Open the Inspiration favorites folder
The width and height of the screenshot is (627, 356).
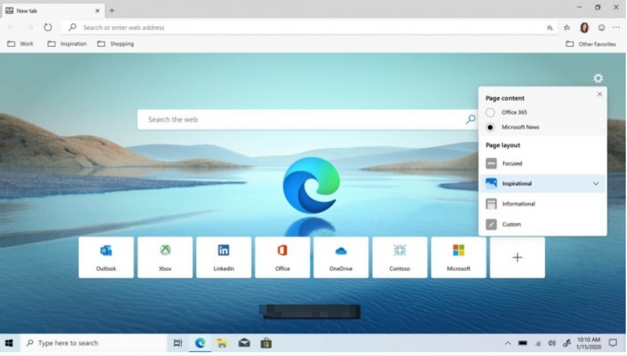click(67, 44)
